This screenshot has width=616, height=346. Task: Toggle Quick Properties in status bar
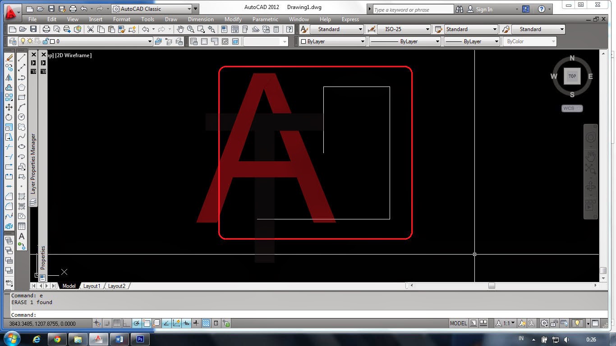pos(216,323)
